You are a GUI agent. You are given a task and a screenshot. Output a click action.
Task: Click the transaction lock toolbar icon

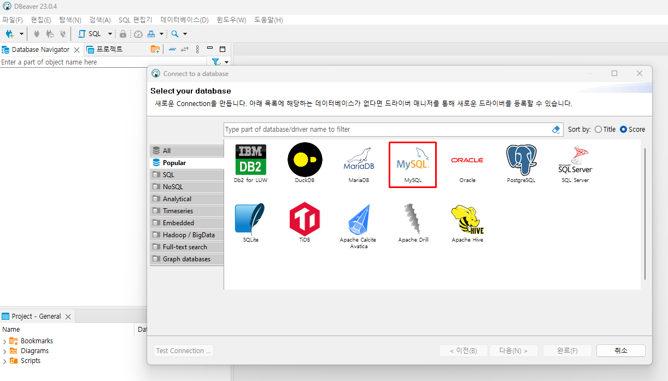pyautogui.click(x=123, y=34)
